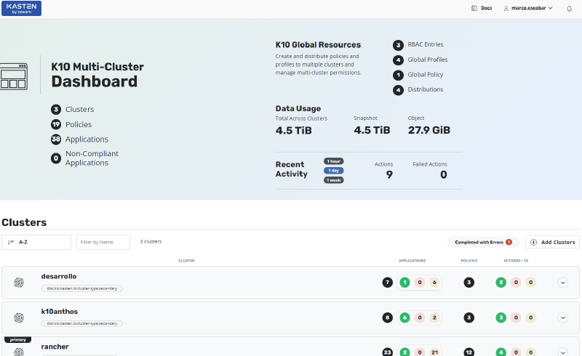Viewport: 582px width, 356px height.
Task: Click the user profile icon
Action: [506, 8]
